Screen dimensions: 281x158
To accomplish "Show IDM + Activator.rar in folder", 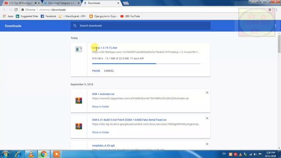I will 101,106.
